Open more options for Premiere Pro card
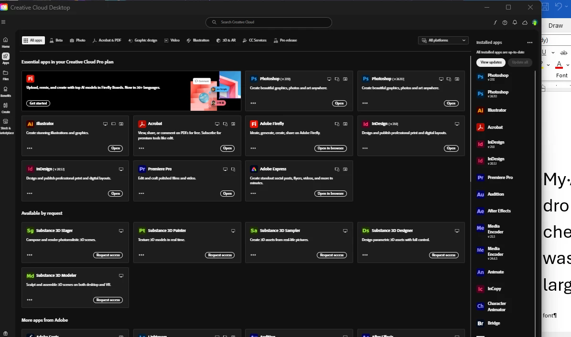Screen dimensions: 571x337 [x=141, y=193]
